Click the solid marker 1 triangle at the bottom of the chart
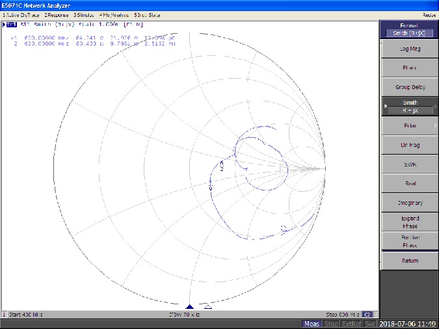439x329 pixels. click(x=189, y=307)
